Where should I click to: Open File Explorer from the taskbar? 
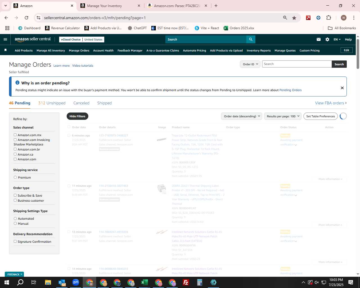48,282
